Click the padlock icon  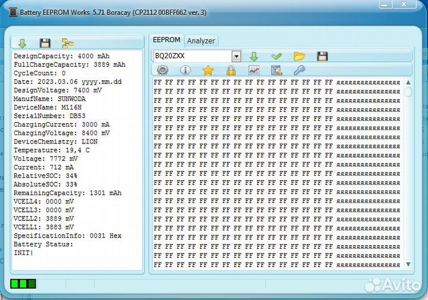click(x=231, y=70)
